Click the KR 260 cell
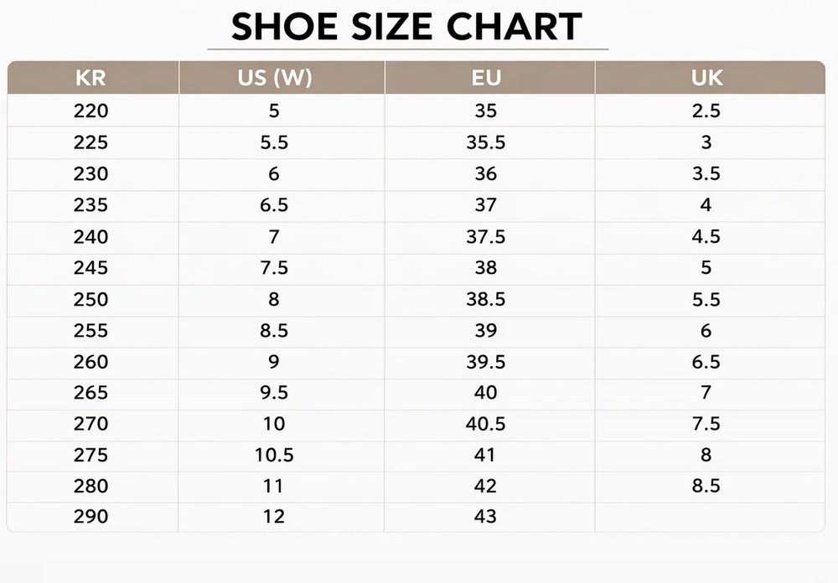Viewport: 838px width, 583px height. coord(91,362)
